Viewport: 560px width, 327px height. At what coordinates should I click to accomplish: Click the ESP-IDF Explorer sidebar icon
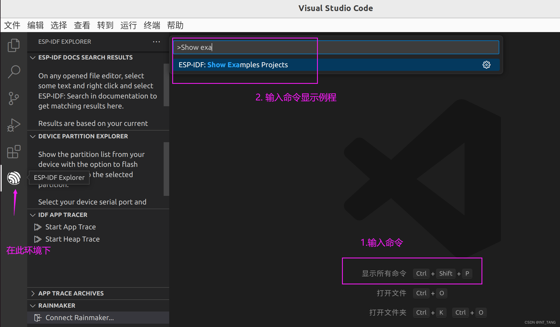[x=14, y=178]
